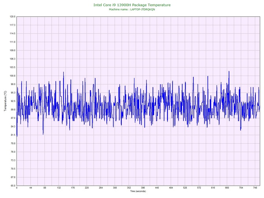Click the 84.3 y-axis value
The height and width of the screenshot is (198, 264).
point(13,126)
